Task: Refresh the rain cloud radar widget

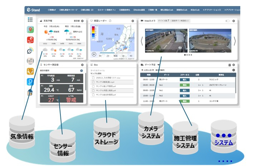Action: (110, 21)
